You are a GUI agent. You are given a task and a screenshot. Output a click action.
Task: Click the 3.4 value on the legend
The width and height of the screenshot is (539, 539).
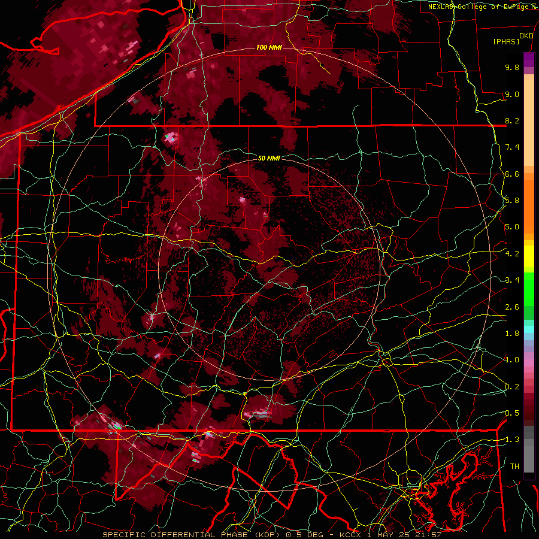tap(512, 280)
